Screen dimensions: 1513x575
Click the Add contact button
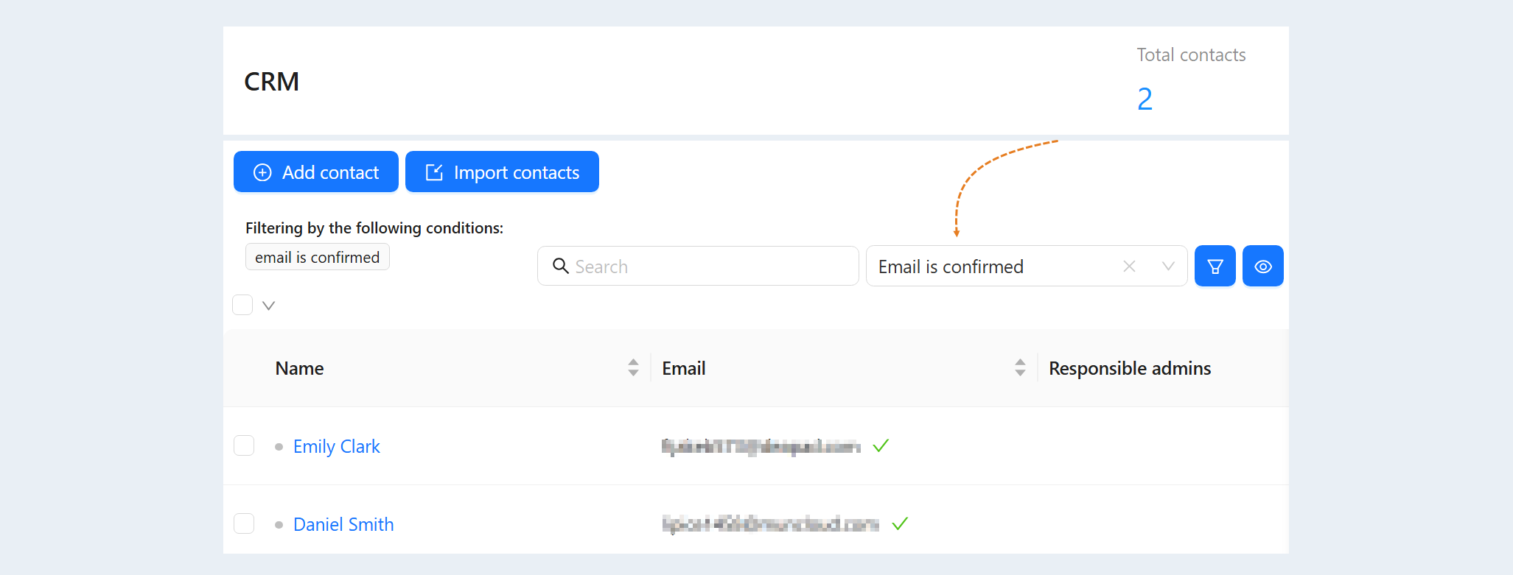coord(316,172)
